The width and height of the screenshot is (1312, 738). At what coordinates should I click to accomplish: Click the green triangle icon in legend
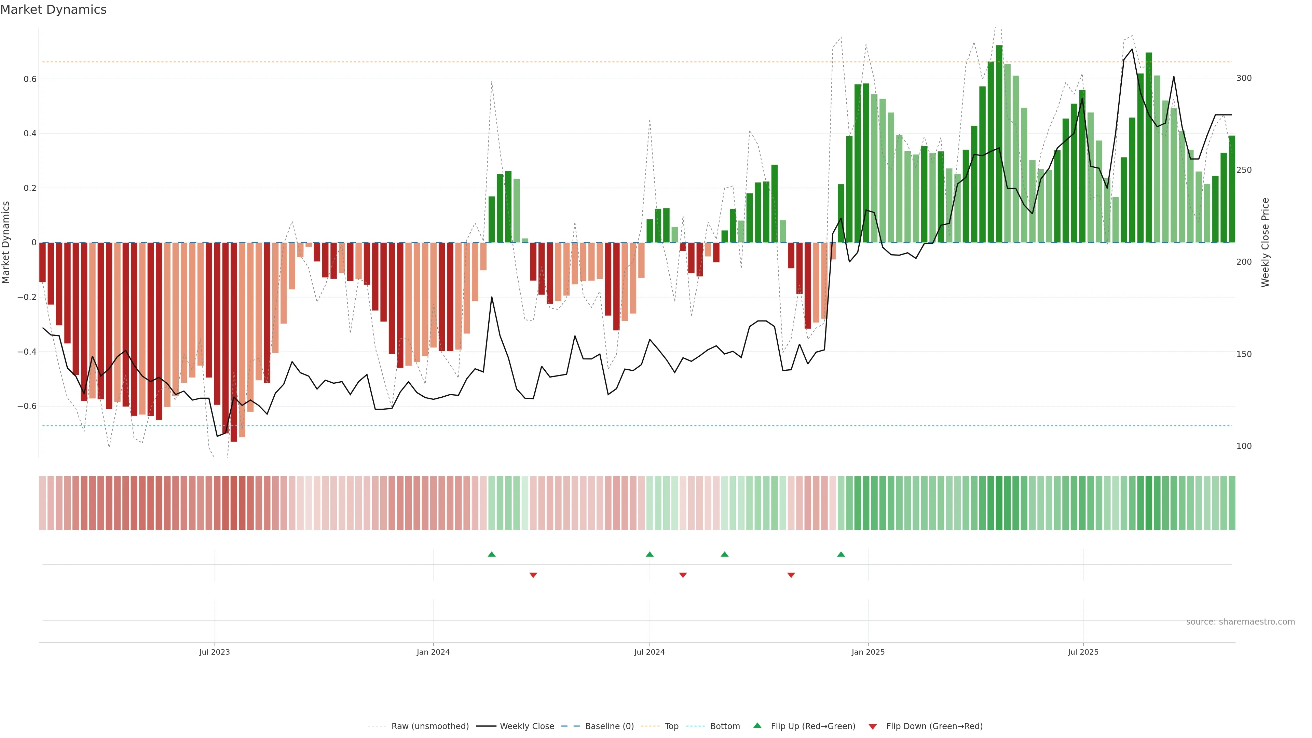coord(757,725)
